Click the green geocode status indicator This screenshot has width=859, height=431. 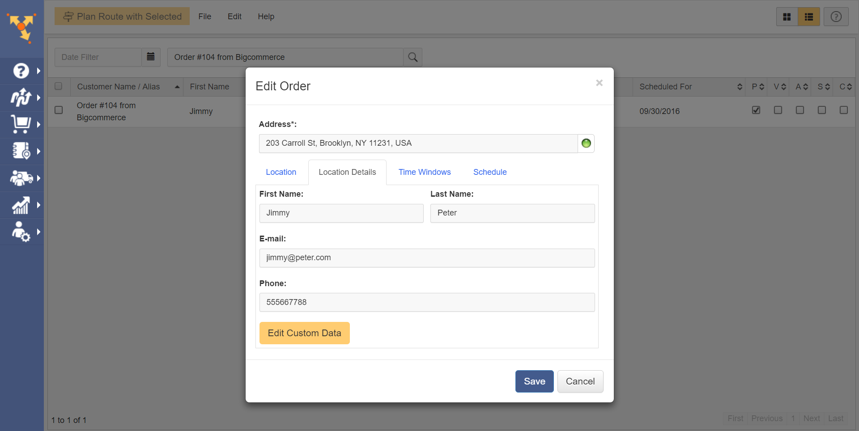(586, 144)
